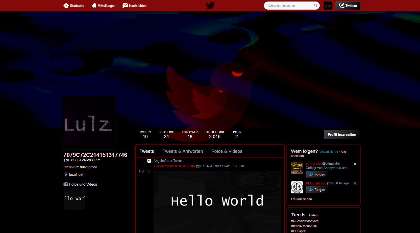Viewport: 420px width, 233px height.
Task: Select the #QuestionsforSami trend
Action: coord(305,221)
